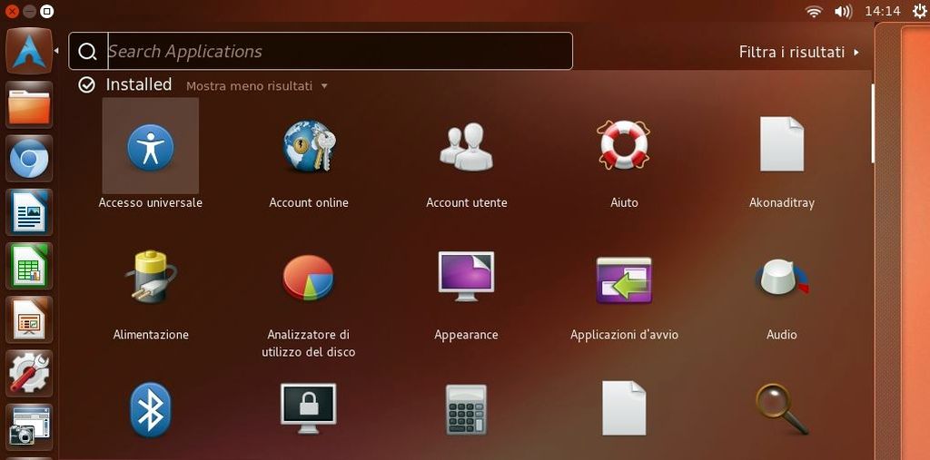Click the Search Applications field
This screenshot has height=460, width=930.
pos(336,52)
